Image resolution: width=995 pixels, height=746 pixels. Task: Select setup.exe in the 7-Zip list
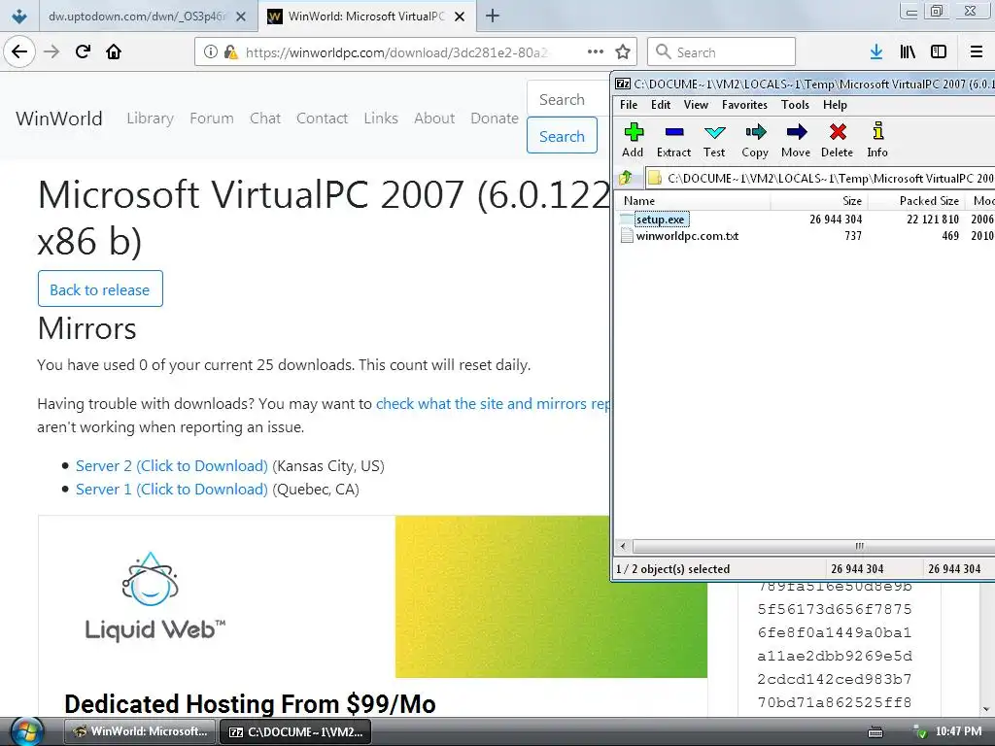point(661,220)
